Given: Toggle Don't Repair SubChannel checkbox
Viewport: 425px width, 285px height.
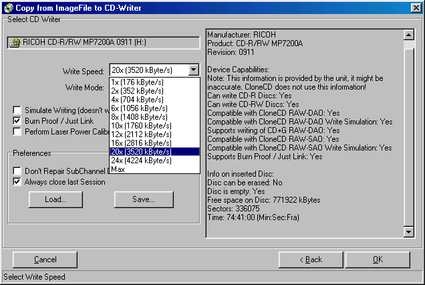Looking at the screenshot, I should [17, 171].
